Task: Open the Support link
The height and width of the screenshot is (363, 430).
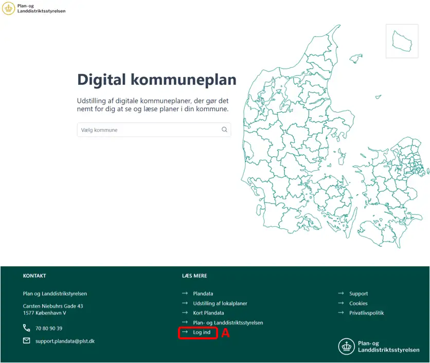Action: pyautogui.click(x=359, y=294)
